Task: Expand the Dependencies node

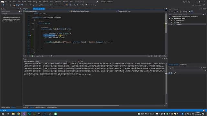Action: (171, 21)
